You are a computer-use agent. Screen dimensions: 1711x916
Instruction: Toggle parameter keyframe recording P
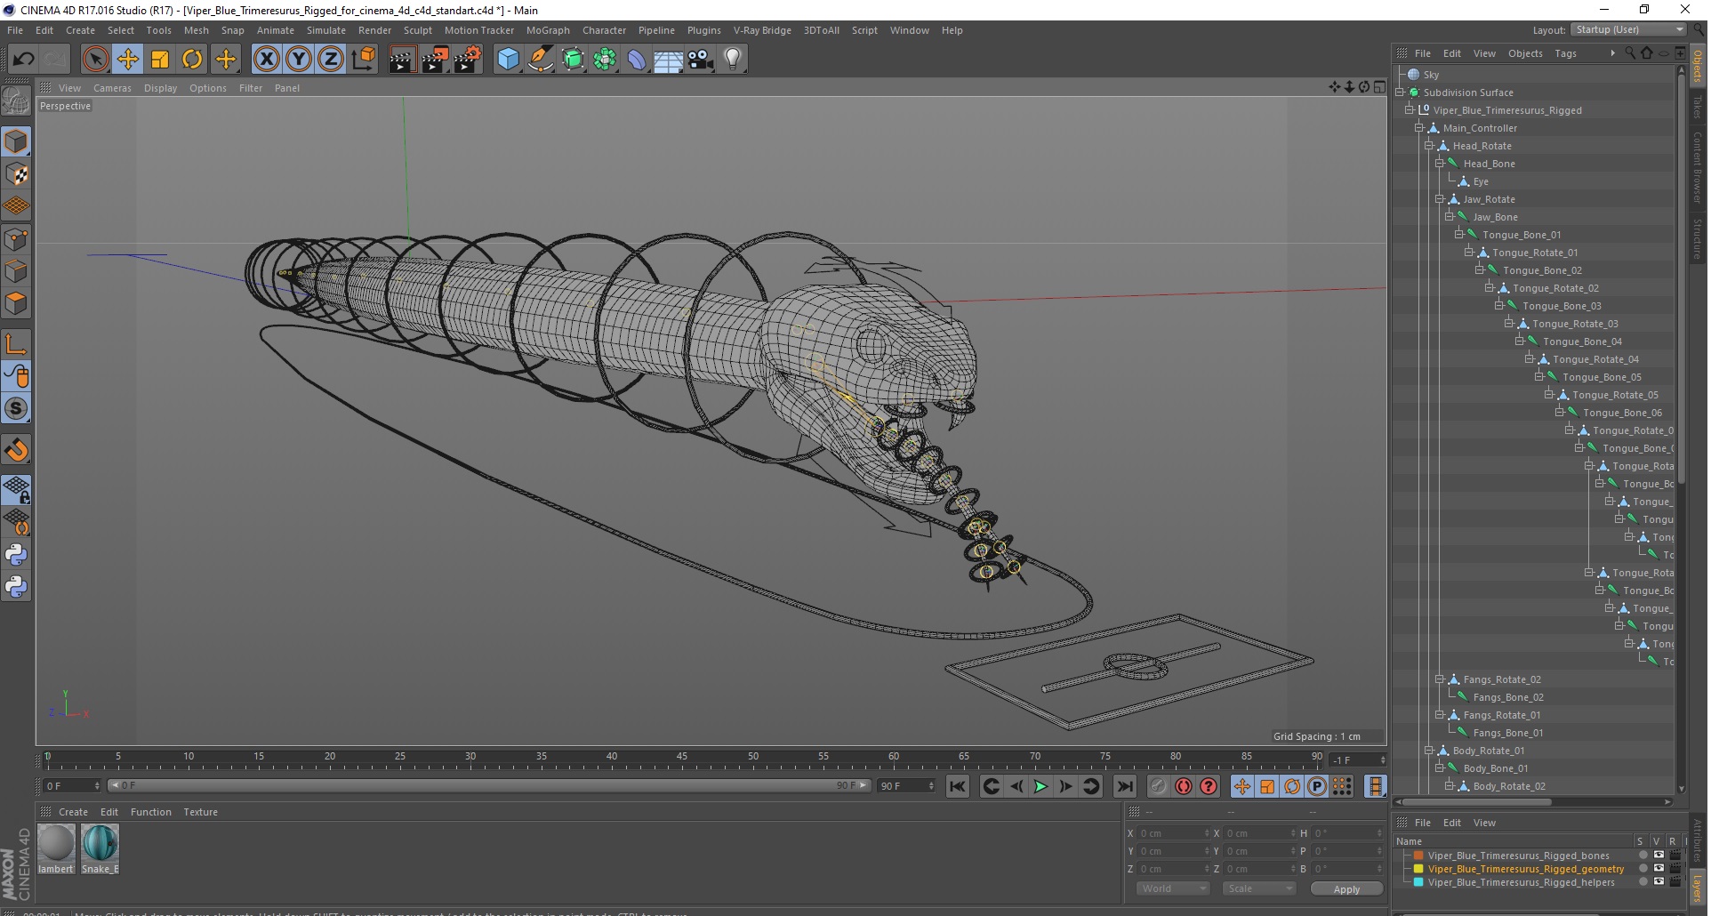click(1317, 786)
